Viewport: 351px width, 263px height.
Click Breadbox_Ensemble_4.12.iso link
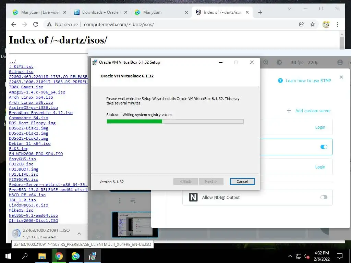coord(41,113)
